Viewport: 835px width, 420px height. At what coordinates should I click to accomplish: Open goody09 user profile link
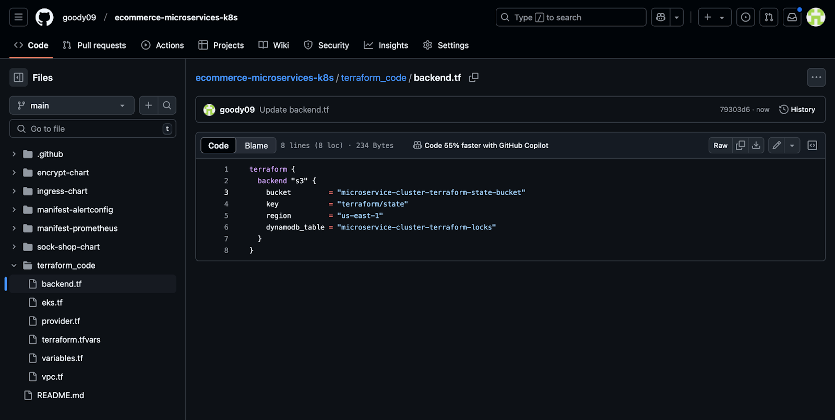(79, 17)
